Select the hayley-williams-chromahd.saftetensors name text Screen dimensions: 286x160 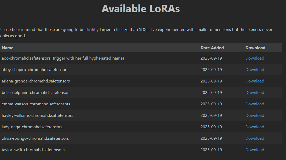coord(37,115)
